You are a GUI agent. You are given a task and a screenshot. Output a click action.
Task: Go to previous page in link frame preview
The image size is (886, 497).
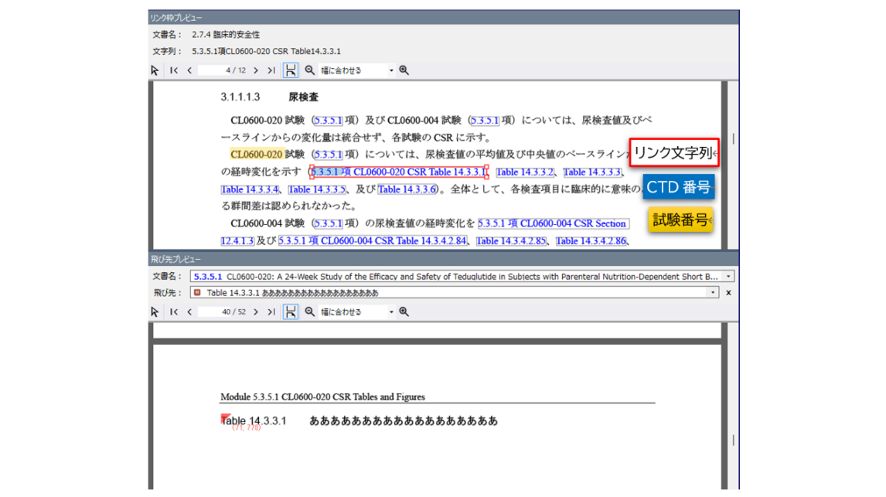pyautogui.click(x=189, y=70)
